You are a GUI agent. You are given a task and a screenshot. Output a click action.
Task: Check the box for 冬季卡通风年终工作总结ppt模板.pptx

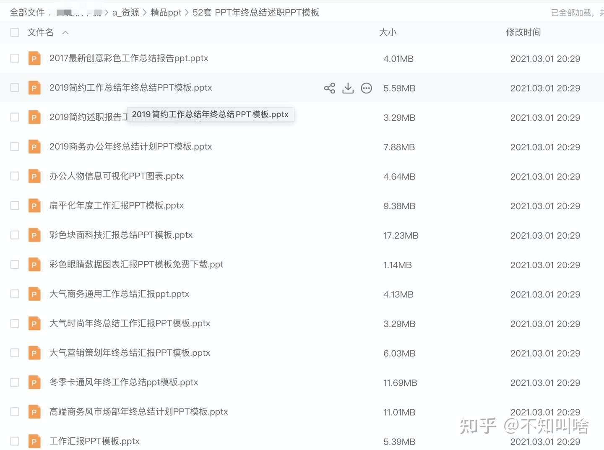pyautogui.click(x=15, y=382)
